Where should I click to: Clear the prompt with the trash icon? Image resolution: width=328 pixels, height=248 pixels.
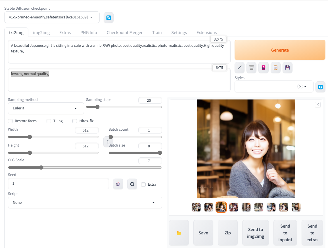[x=251, y=67]
